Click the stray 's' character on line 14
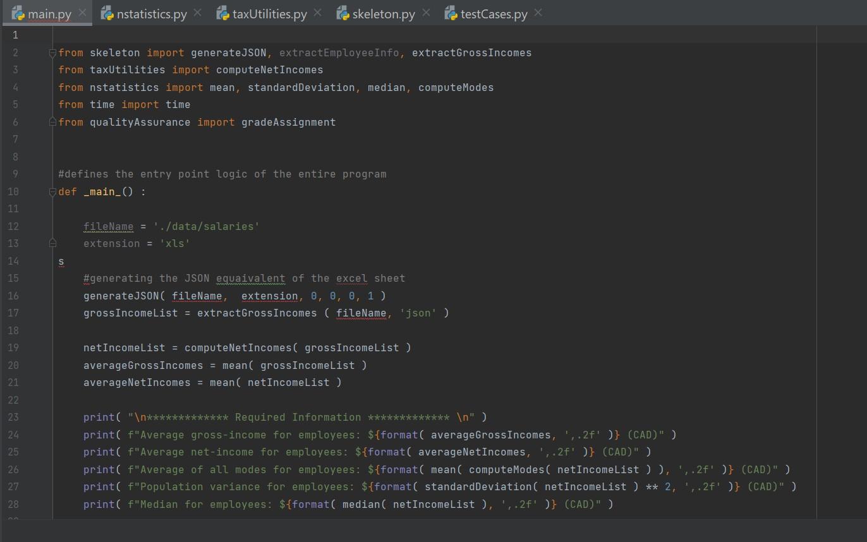 click(x=61, y=261)
